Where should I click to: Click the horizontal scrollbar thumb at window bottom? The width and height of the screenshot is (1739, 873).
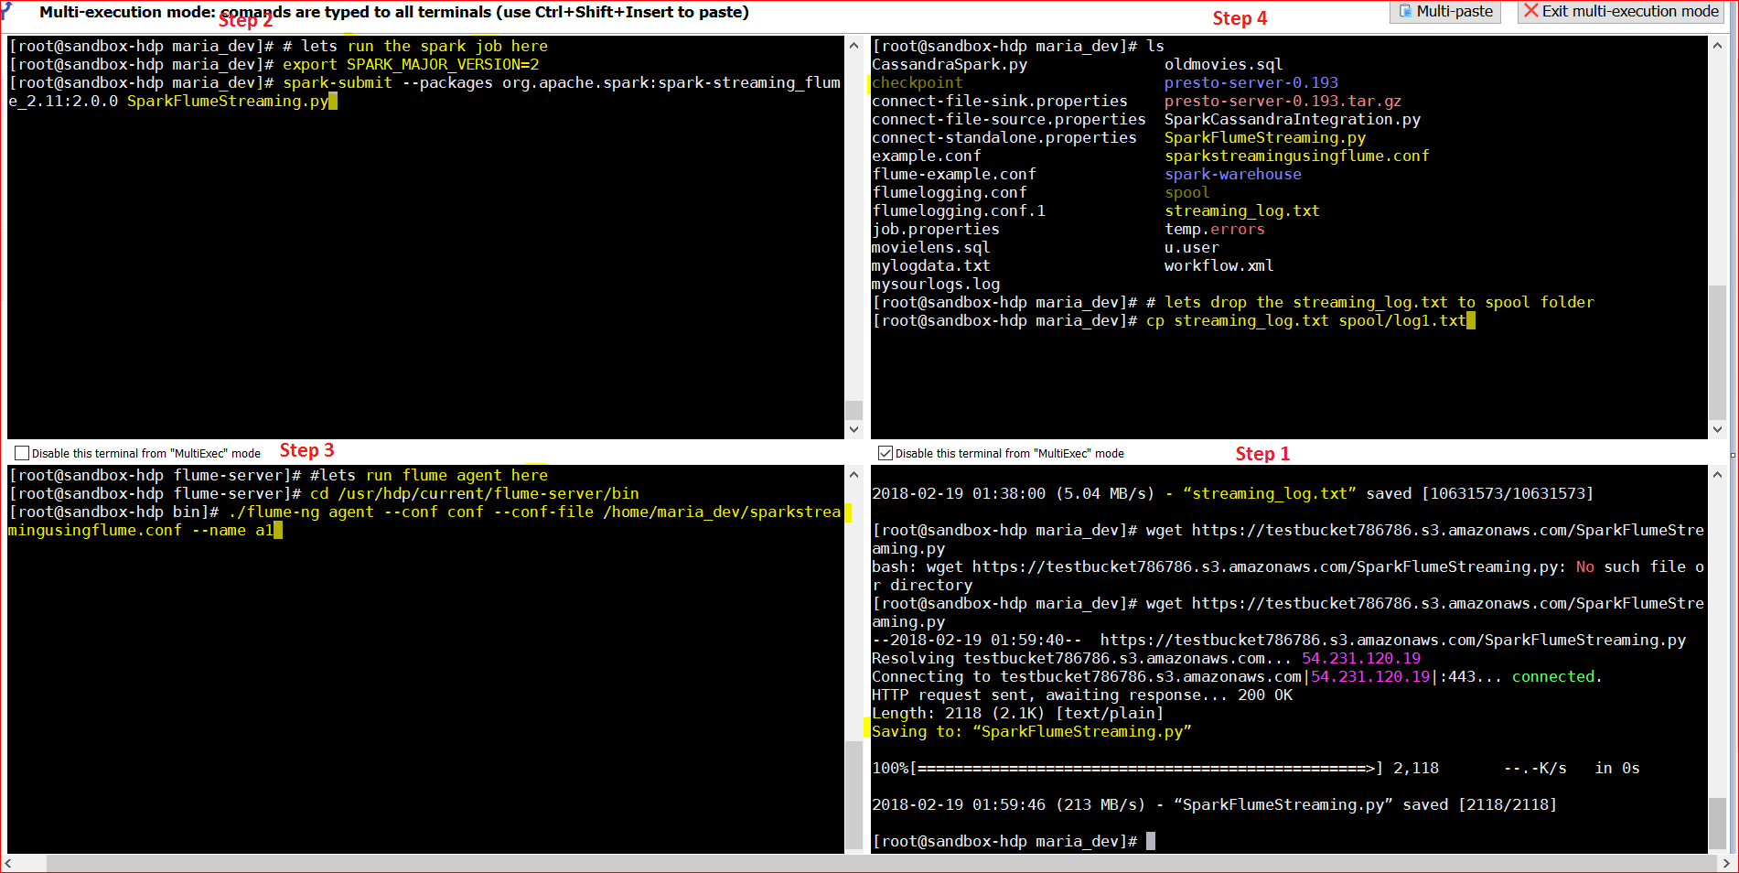point(881,863)
